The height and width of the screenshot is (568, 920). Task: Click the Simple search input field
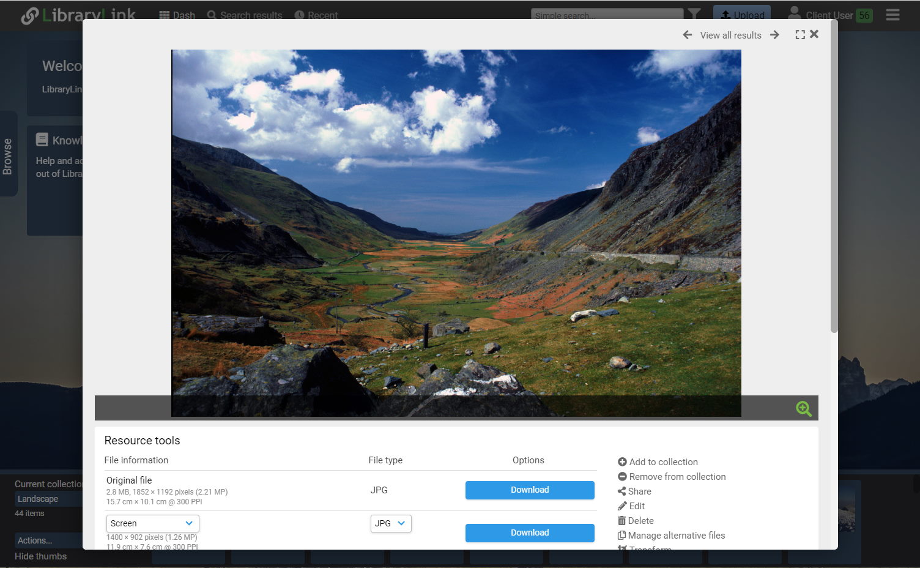pos(607,15)
